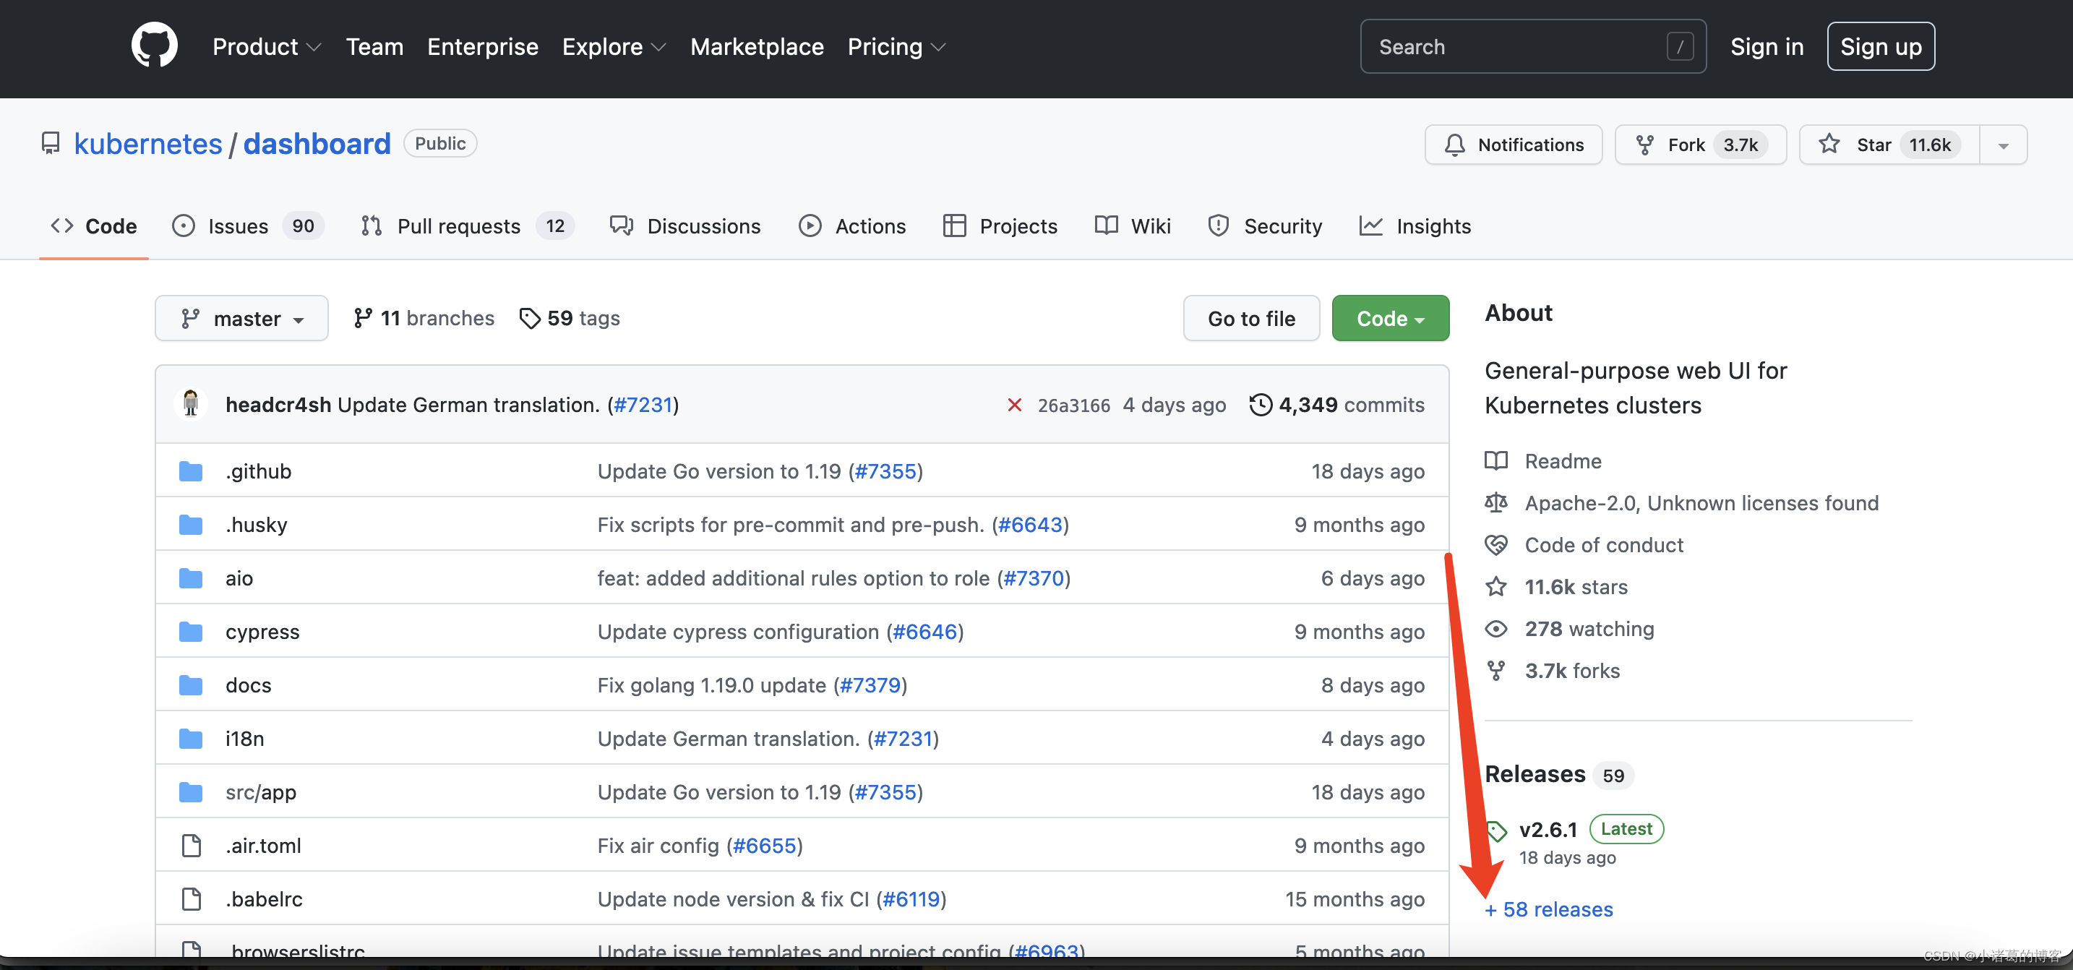Expand the Product menu
The height and width of the screenshot is (970, 2073).
tap(267, 47)
